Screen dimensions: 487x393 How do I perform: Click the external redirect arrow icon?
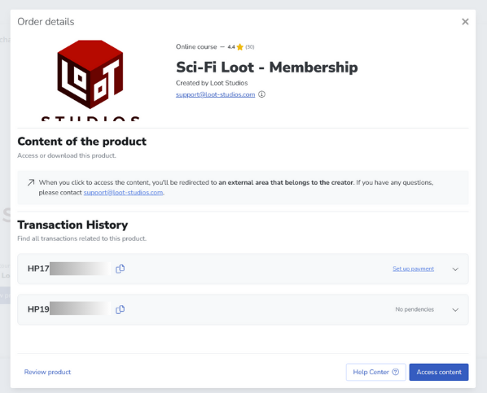click(31, 182)
